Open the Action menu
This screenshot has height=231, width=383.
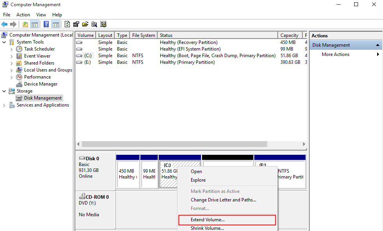[23, 14]
